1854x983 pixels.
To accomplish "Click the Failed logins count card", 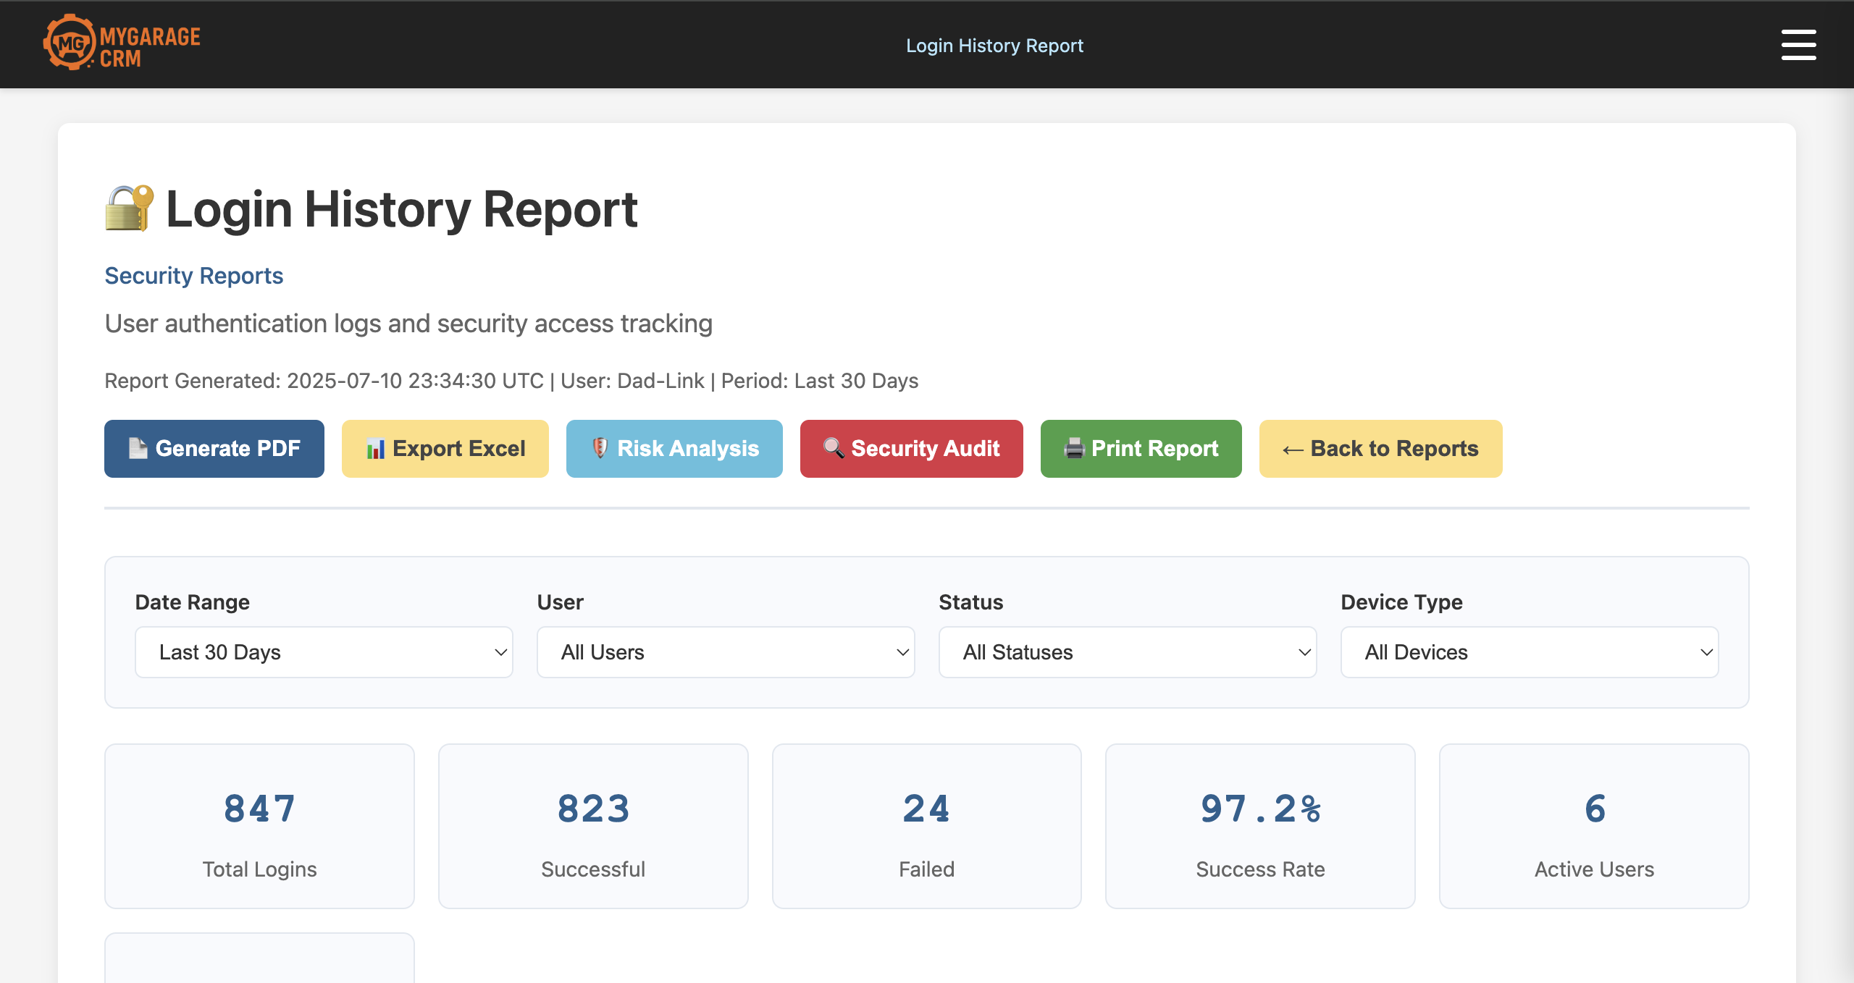I will (926, 825).
